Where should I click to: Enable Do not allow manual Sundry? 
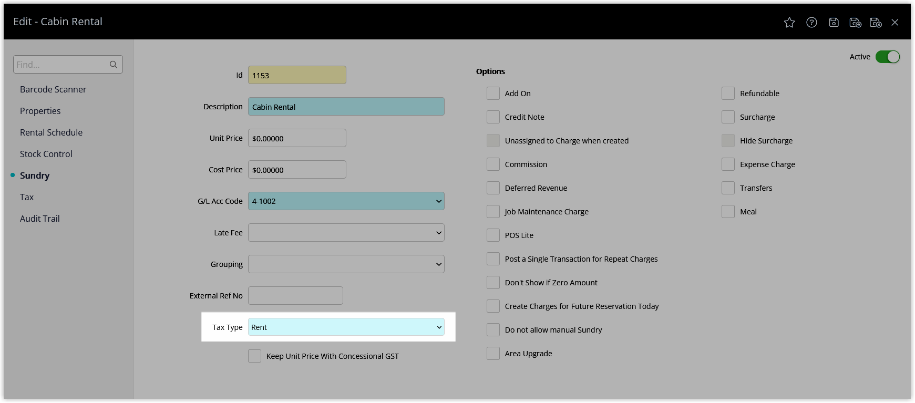[x=493, y=330]
